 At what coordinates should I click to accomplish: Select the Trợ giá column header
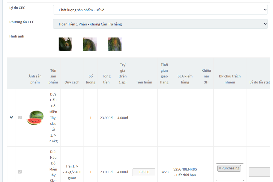coord(123,73)
